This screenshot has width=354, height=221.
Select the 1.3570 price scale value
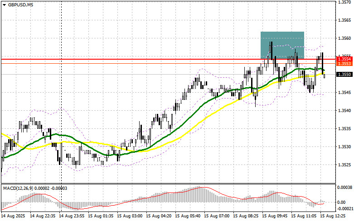tap(344, 2)
